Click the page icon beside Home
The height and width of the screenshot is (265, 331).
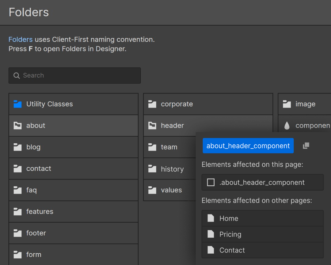211,218
